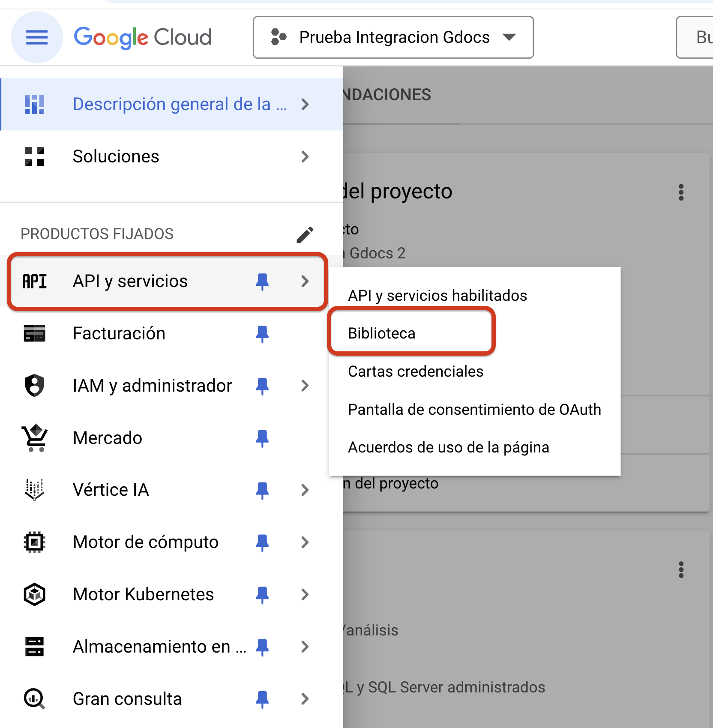Click the hamburger navigation menu icon
Viewport: 713px width, 728px height.
37,38
